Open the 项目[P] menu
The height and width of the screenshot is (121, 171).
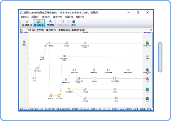[35, 17]
